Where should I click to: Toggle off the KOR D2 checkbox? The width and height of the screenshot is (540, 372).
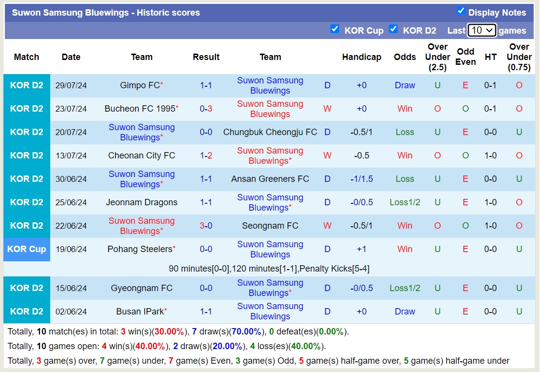pos(393,29)
